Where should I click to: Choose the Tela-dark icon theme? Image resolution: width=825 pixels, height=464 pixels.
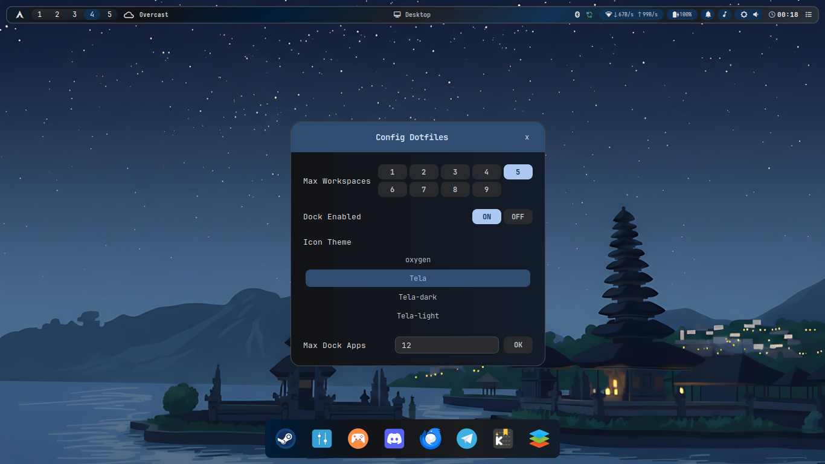click(418, 297)
